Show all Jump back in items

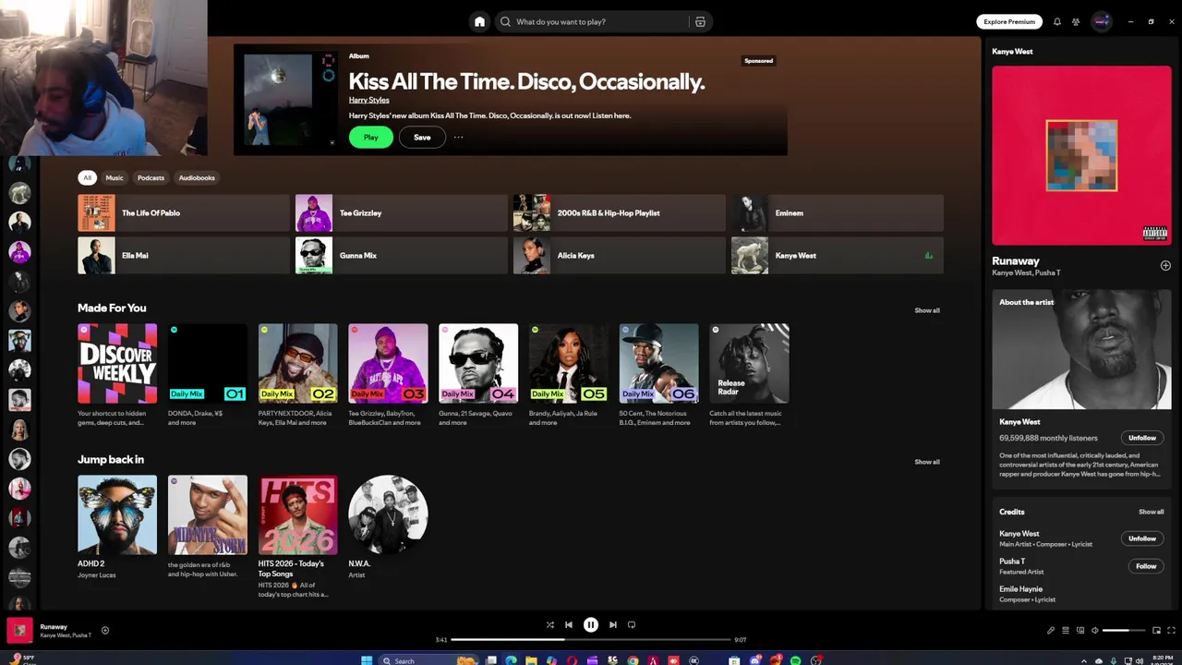point(926,462)
